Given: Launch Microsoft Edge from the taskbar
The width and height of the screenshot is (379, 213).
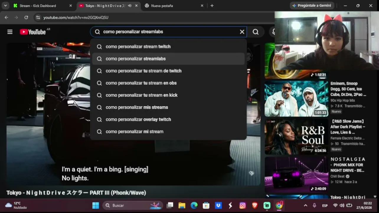Looking at the screenshot, I should tap(194, 205).
